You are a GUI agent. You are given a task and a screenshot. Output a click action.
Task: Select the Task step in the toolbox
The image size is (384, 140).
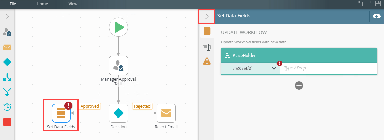(x=7, y=32)
